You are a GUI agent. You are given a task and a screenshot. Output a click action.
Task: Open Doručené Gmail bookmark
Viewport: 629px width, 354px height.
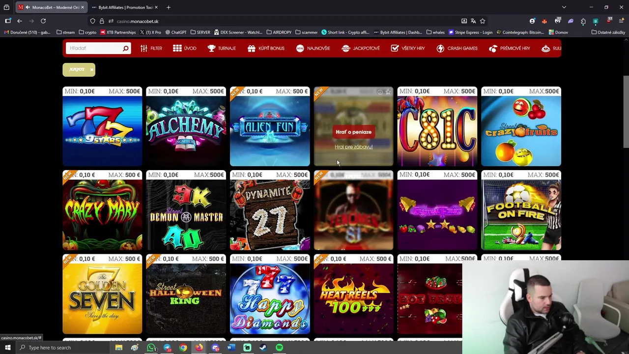point(27,32)
